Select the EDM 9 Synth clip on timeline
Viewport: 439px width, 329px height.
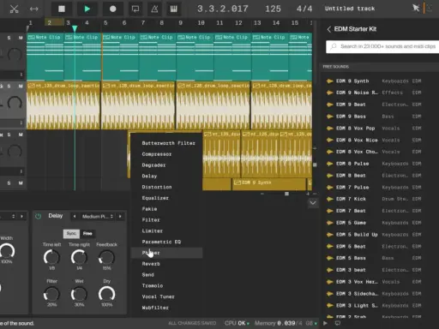click(268, 183)
